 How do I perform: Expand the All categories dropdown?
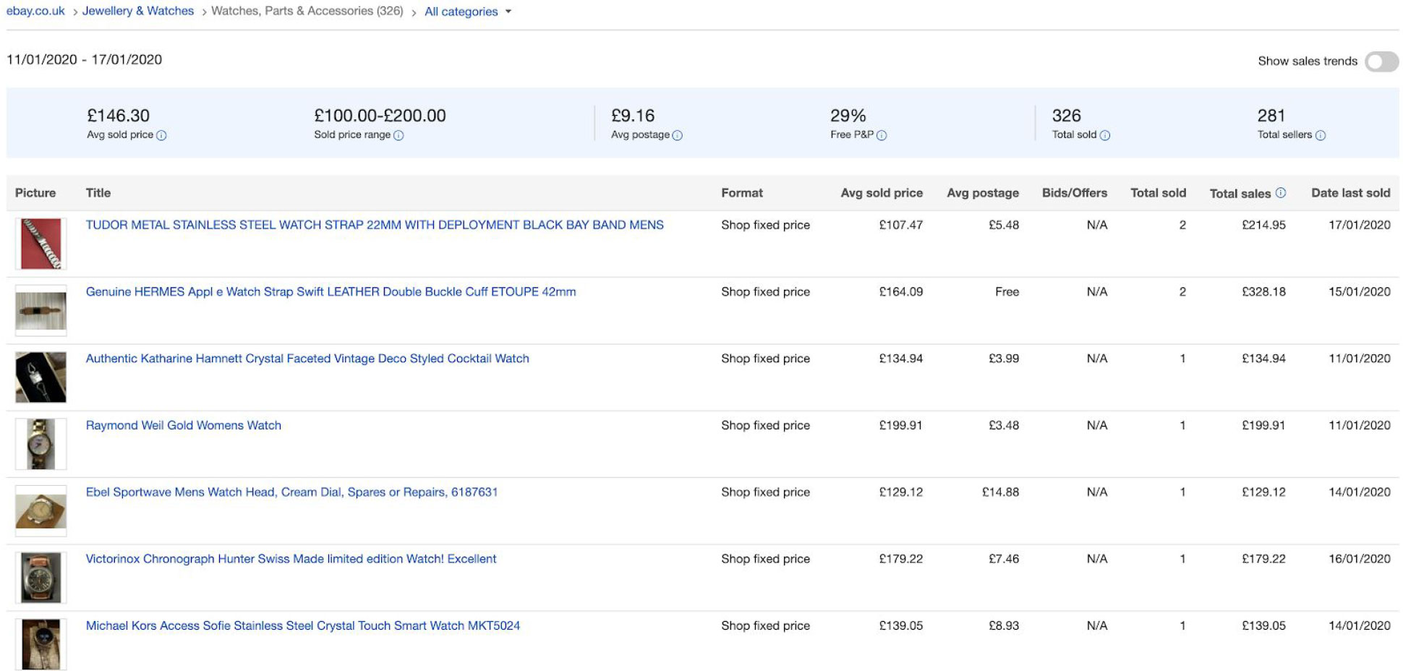(x=468, y=12)
